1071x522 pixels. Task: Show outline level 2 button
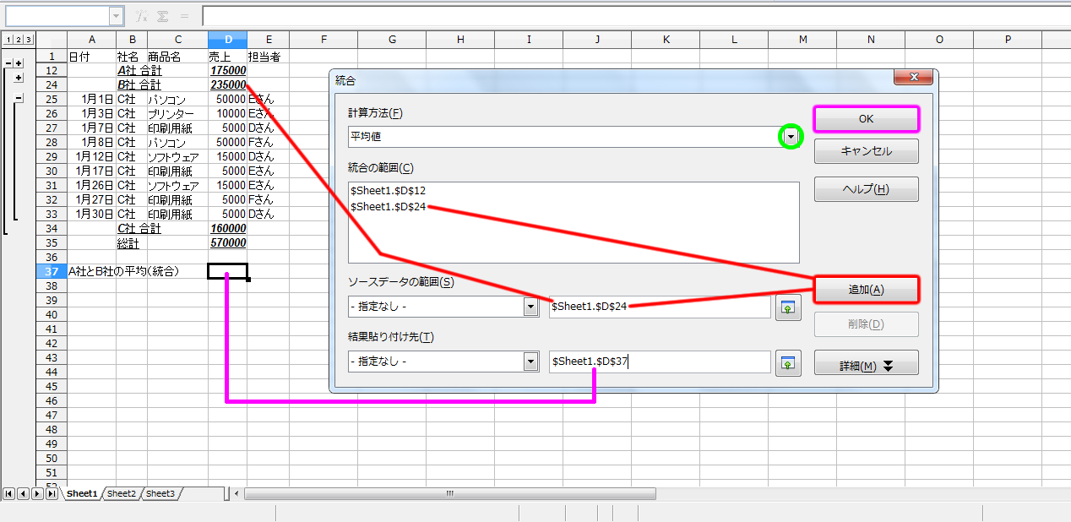pyautogui.click(x=18, y=40)
